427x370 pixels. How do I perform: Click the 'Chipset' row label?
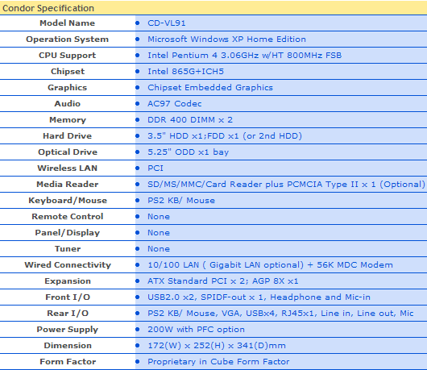coord(68,72)
